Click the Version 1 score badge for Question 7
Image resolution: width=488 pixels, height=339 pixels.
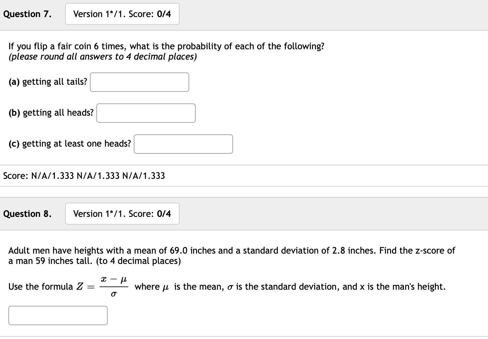[x=122, y=14]
